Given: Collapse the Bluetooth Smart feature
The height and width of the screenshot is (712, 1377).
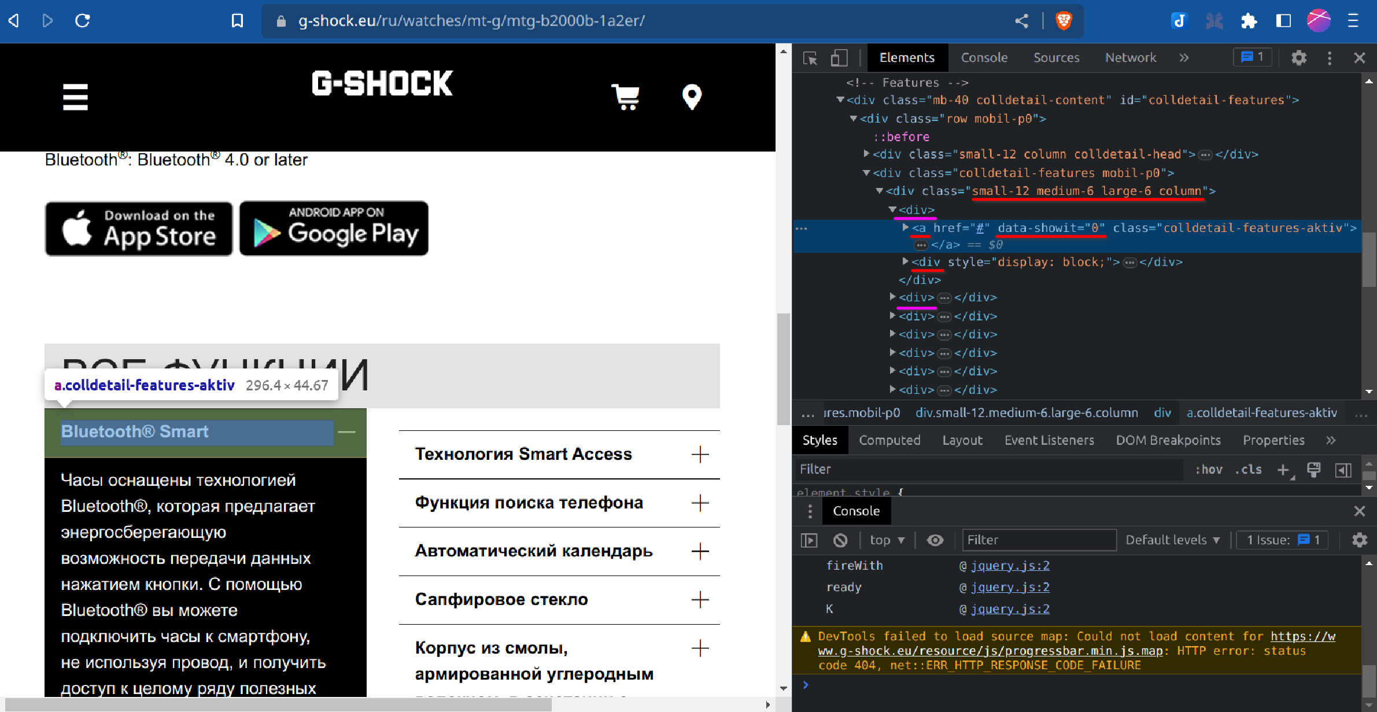Looking at the screenshot, I should (x=346, y=432).
